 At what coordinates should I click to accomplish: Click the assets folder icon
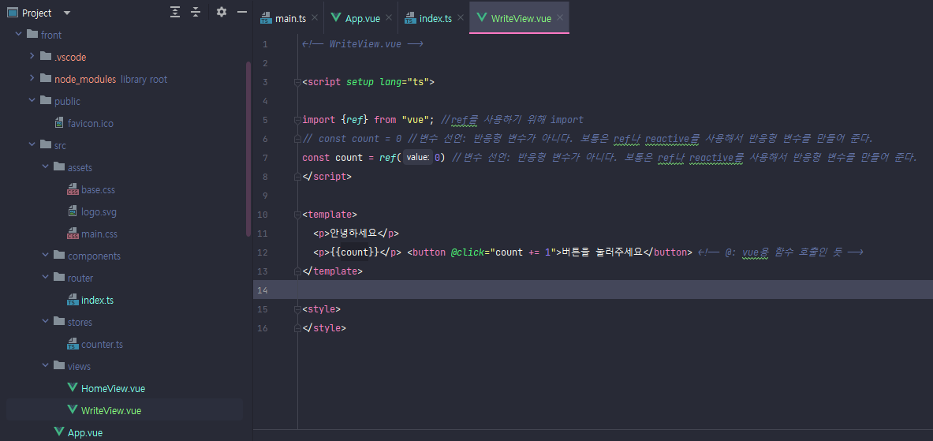click(x=59, y=166)
